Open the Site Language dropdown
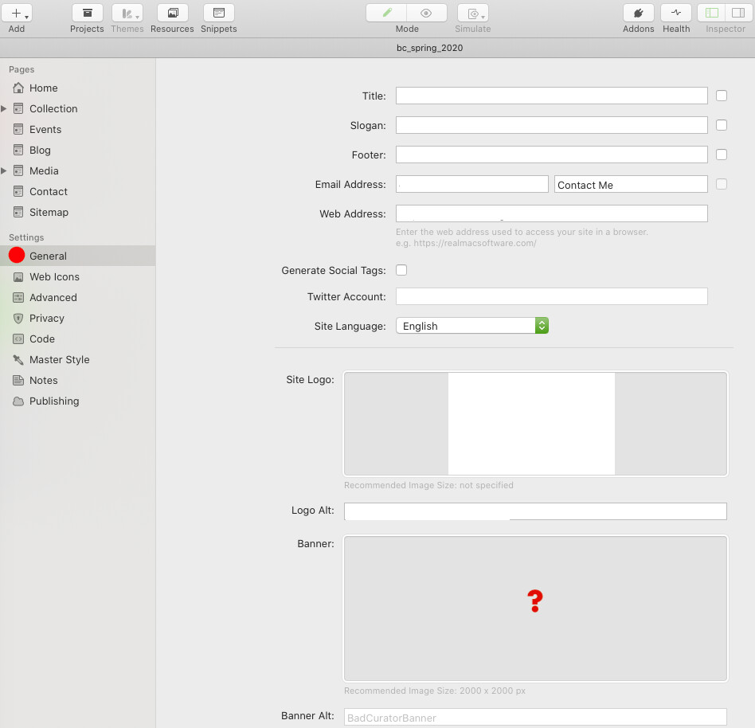This screenshot has width=755, height=728. pos(471,326)
